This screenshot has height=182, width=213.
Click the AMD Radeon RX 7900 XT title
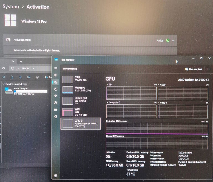(x=193, y=80)
